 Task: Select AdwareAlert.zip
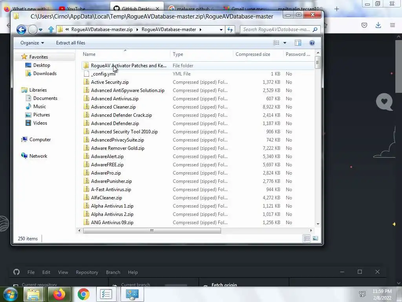coord(107,157)
